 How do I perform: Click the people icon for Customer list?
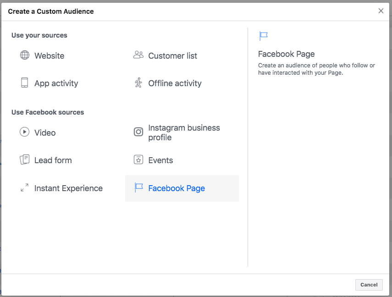(138, 55)
